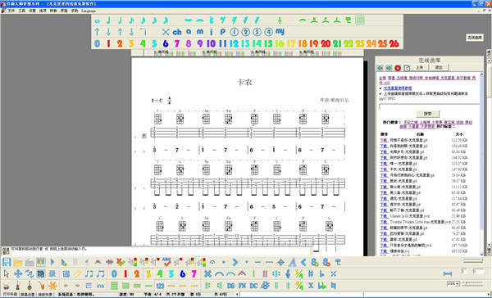
Task: Insert the DS repeat marking
Action: pyautogui.click(x=230, y=286)
